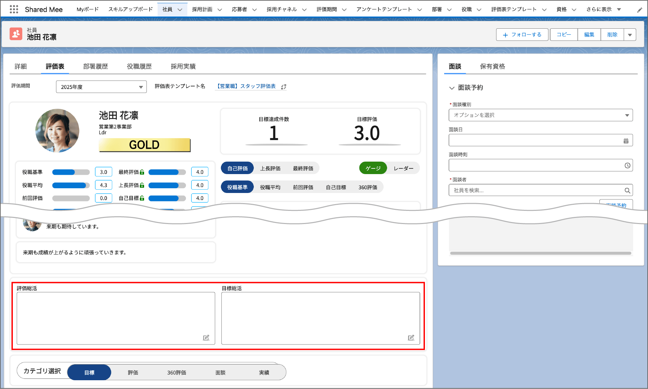Open the calendar icon in 面談日 field

(x=626, y=141)
